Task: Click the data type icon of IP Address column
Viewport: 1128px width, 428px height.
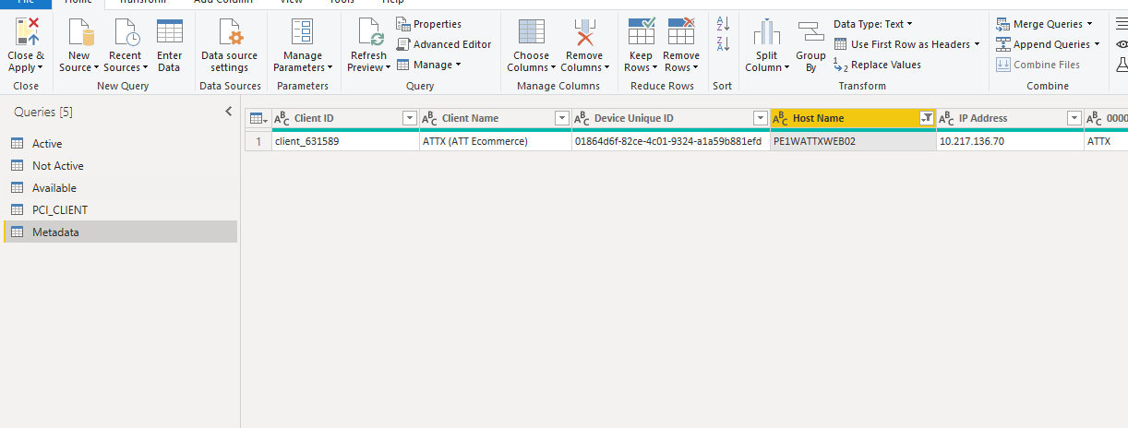Action: pyautogui.click(x=947, y=118)
